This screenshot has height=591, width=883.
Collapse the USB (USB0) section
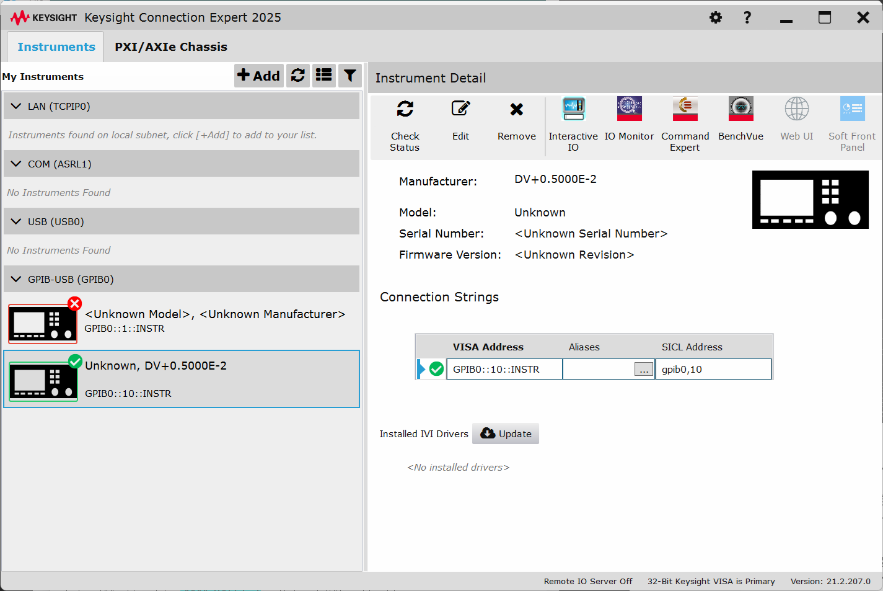(x=16, y=221)
